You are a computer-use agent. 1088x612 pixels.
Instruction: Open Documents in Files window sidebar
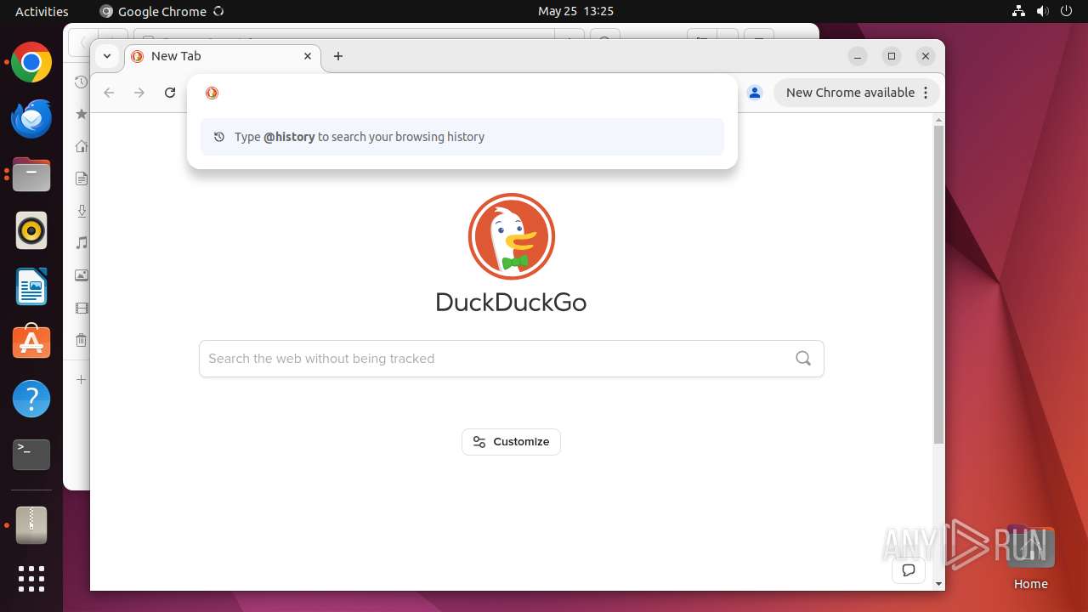tap(82, 178)
